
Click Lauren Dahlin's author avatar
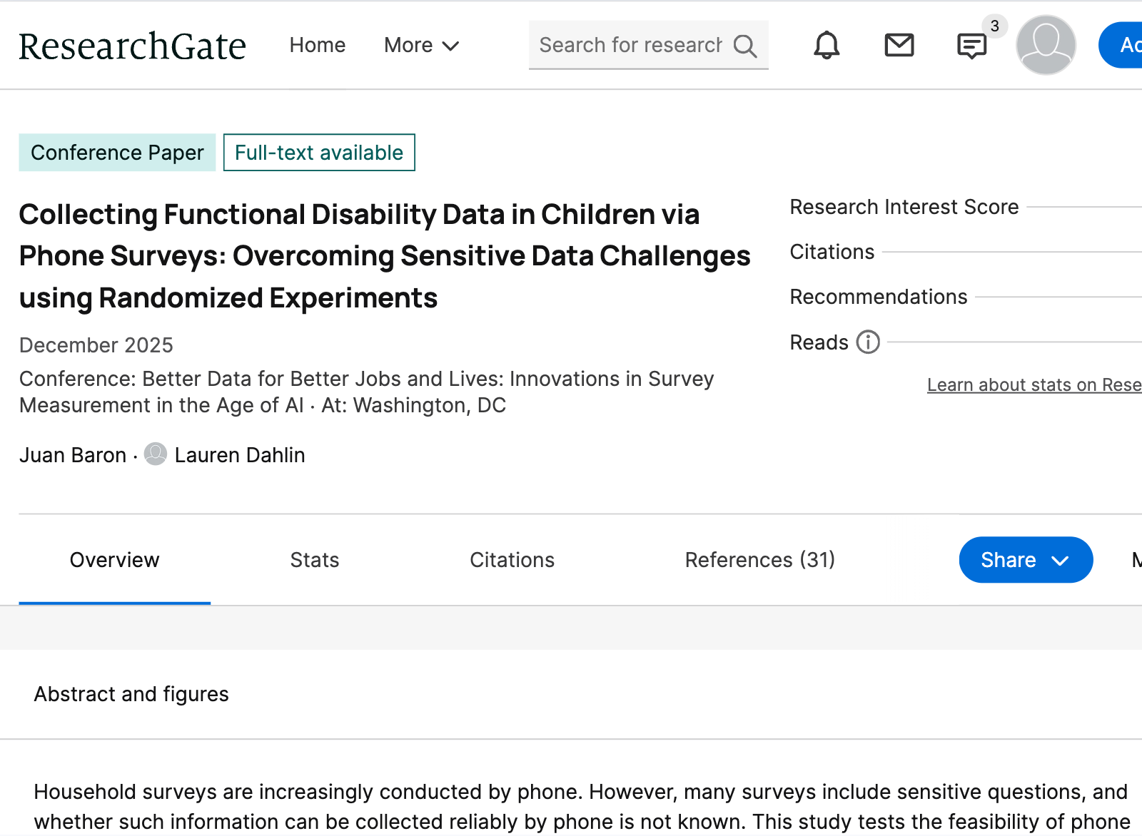coord(156,454)
